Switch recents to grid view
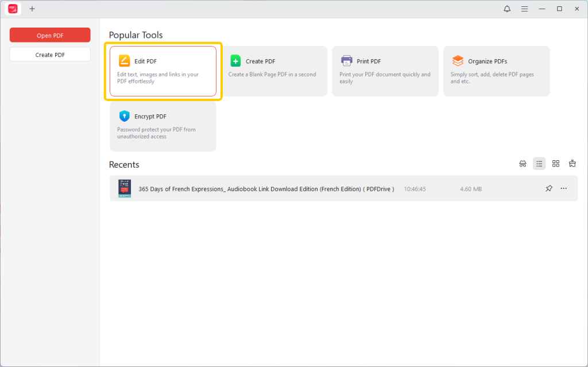The height and width of the screenshot is (367, 588). [556, 164]
